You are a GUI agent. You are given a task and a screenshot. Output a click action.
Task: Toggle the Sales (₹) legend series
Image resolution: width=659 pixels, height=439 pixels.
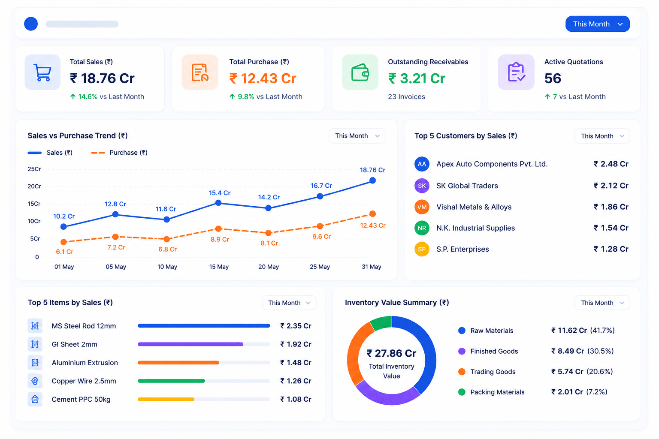pyautogui.click(x=50, y=153)
